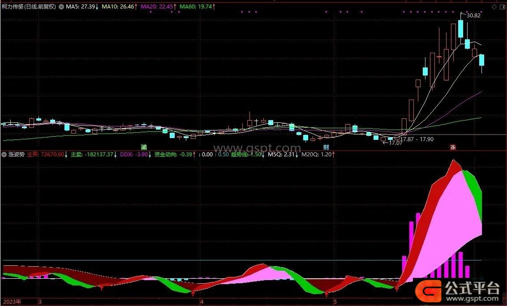This screenshot has height=306, width=507.
Task: Click the MA10: 26.46 value
Action: (x=119, y=6)
